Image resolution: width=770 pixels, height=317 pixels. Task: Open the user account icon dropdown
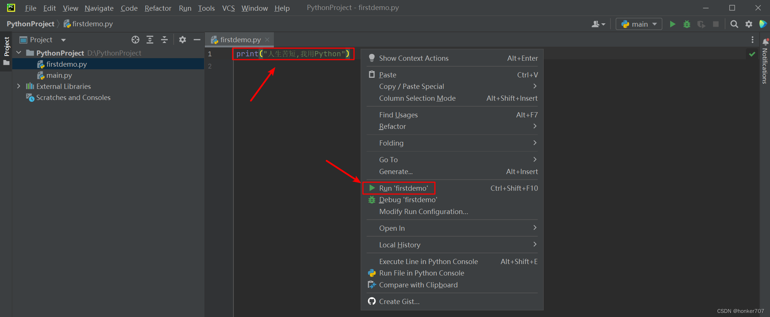[x=598, y=24]
